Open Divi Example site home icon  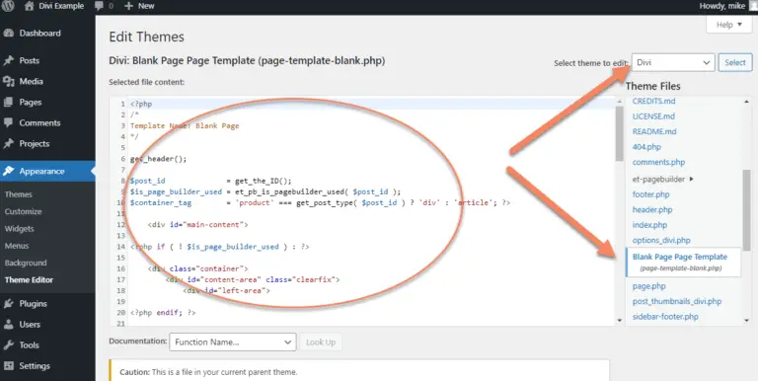tap(29, 6)
